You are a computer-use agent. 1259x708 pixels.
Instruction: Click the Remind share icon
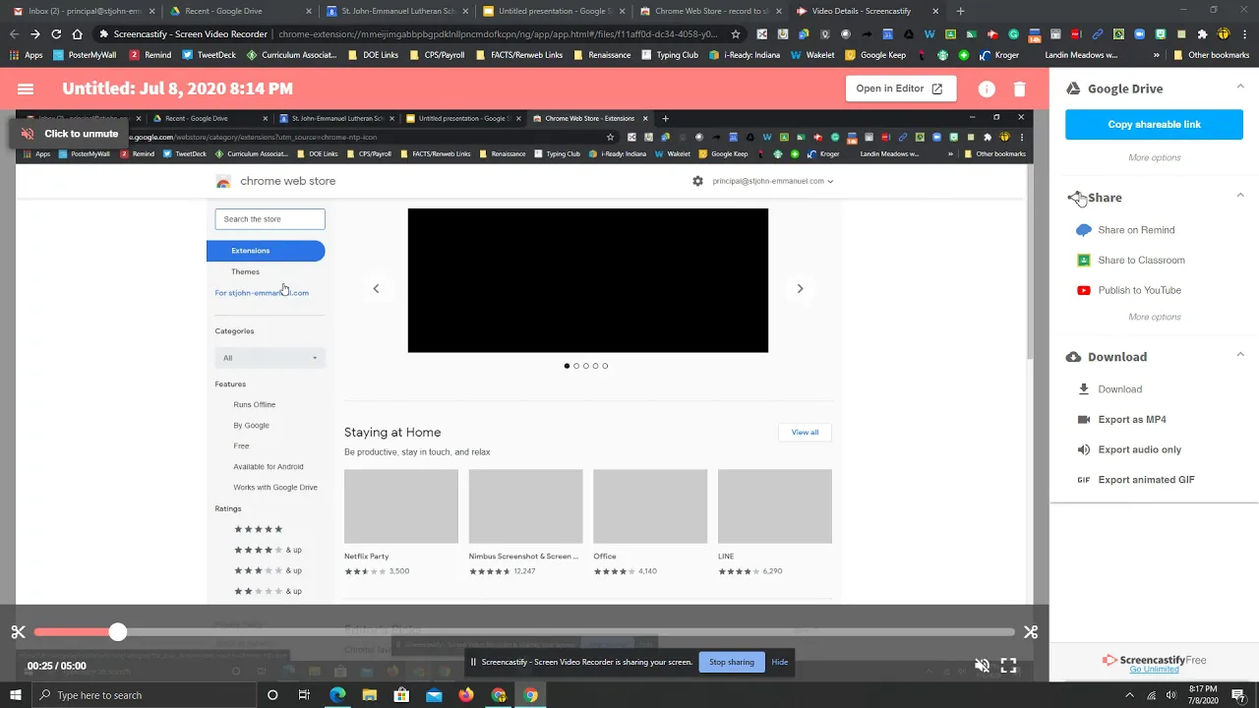1084,230
